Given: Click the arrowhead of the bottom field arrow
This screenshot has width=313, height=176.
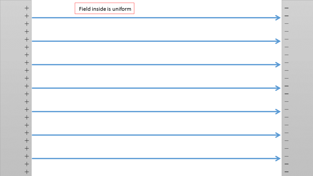Looking at the screenshot, I should 278,158.
